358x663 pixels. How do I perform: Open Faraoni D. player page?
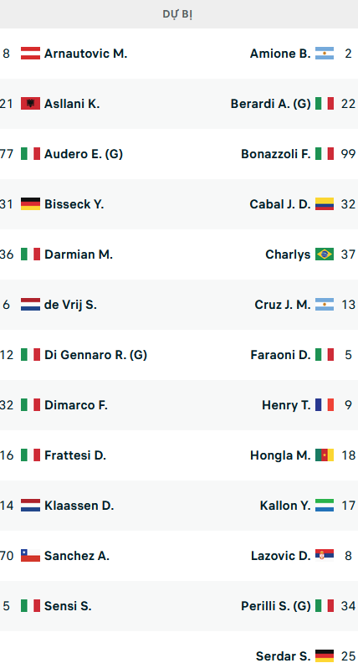(281, 355)
